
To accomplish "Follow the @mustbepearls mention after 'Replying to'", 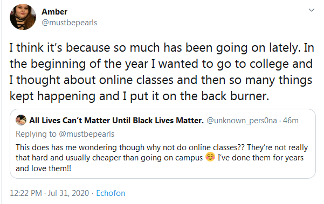I will pyautogui.click(x=87, y=134).
